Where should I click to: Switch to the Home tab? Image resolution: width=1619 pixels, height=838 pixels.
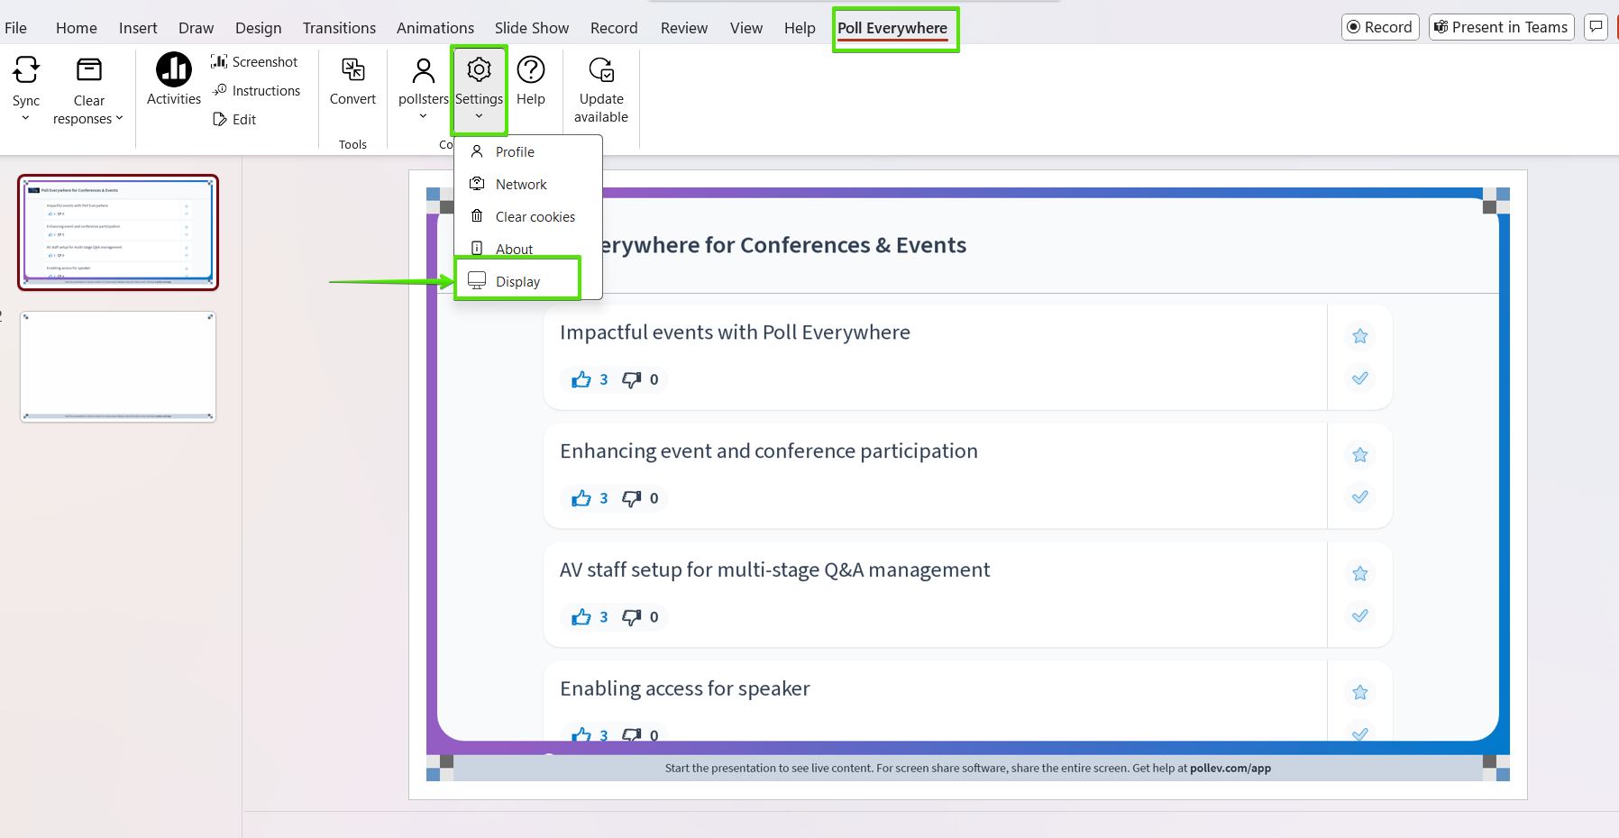tap(77, 28)
